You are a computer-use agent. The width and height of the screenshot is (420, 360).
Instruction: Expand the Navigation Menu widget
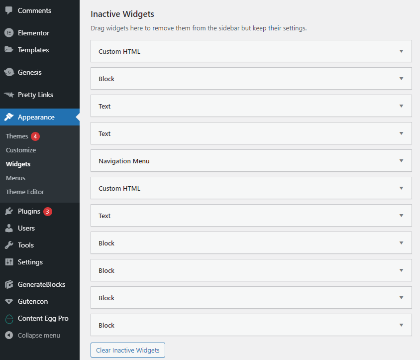point(402,160)
